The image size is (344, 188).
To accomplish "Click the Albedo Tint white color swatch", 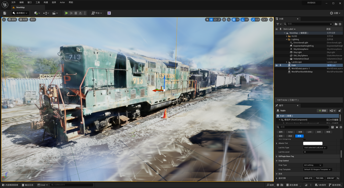I will click(313, 143).
